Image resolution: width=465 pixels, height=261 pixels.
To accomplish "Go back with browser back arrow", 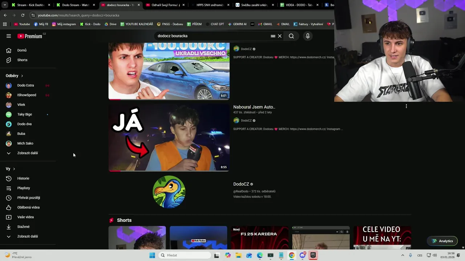I will point(5,15).
